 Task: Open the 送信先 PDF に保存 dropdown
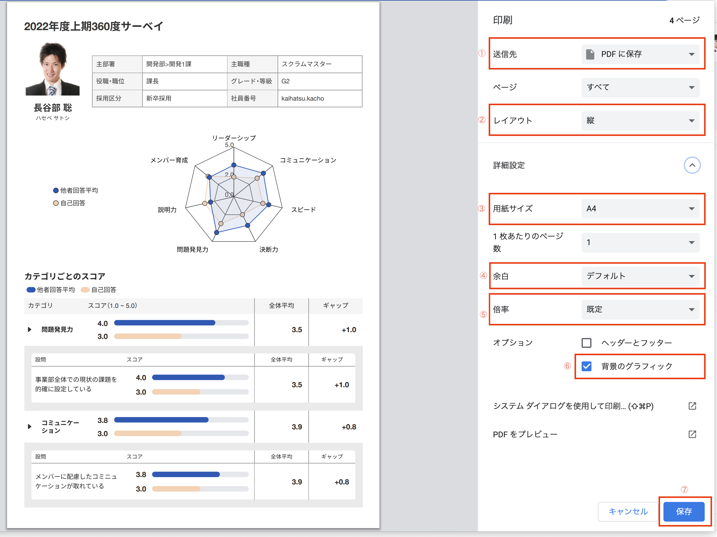pyautogui.click(x=640, y=54)
